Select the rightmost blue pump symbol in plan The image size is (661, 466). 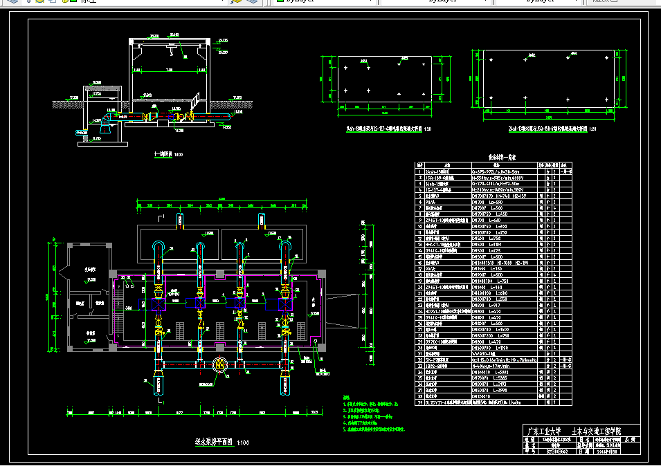[x=285, y=304]
